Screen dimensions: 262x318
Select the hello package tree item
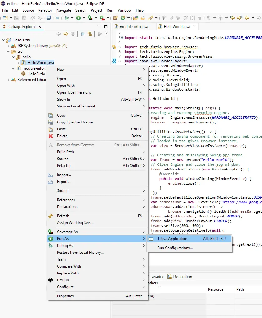click(23, 57)
